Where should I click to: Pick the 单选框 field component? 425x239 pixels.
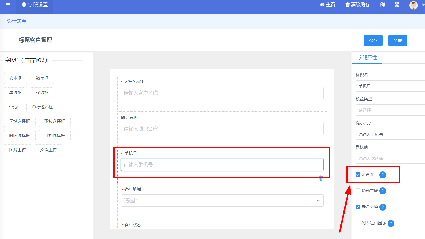(15, 93)
